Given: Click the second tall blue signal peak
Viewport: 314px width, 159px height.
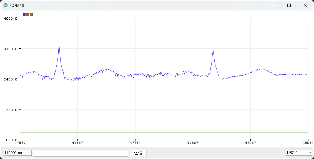Looking at the screenshot, I should [213, 51].
